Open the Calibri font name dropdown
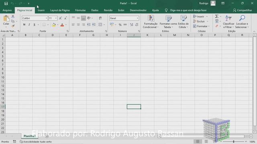This screenshot has width=257, height=144. (46, 18)
